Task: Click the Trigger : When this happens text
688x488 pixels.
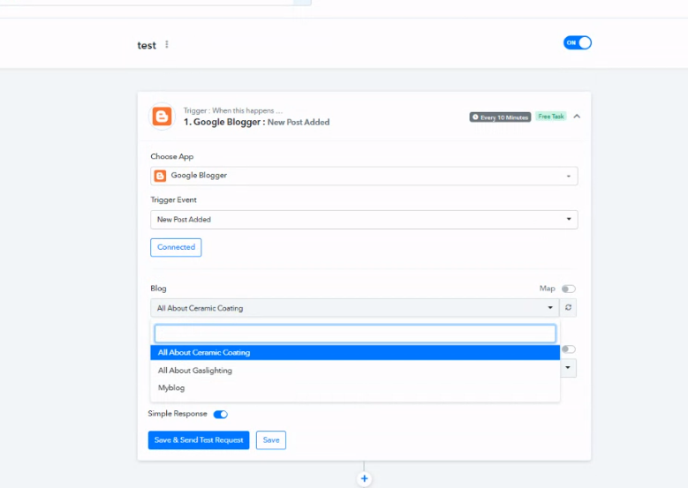Action: (233, 110)
